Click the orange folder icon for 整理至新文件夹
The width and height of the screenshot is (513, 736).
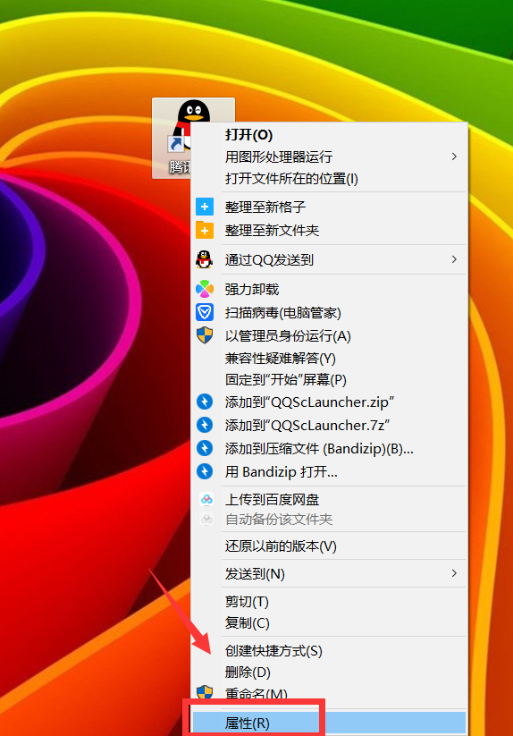pyautogui.click(x=205, y=230)
